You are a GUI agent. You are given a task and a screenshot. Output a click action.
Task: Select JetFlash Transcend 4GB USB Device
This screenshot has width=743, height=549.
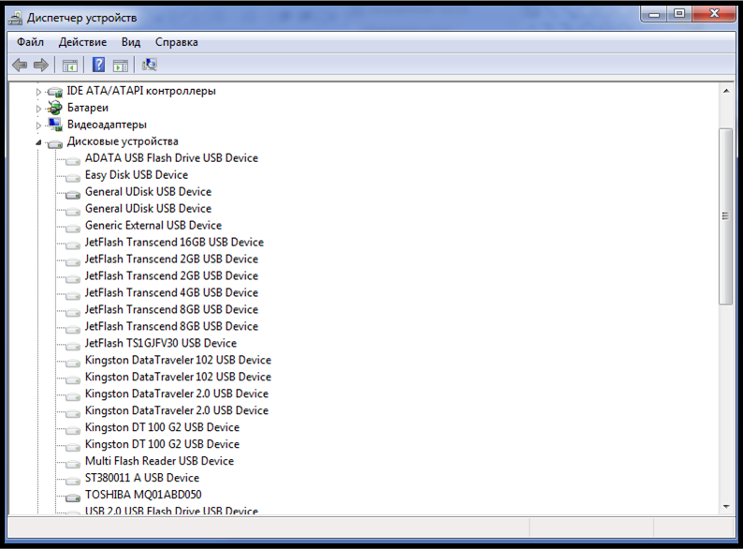click(x=171, y=292)
